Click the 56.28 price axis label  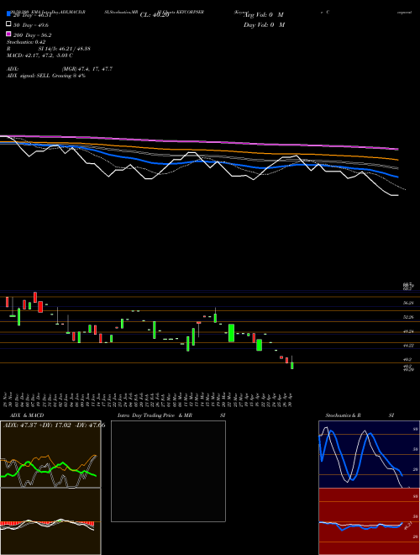[x=408, y=303]
